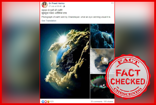Image resolution: width=156 pixels, height=105 pixels.
Task: Open the volcanic eruption from space thumbnail
Action: (102, 61)
